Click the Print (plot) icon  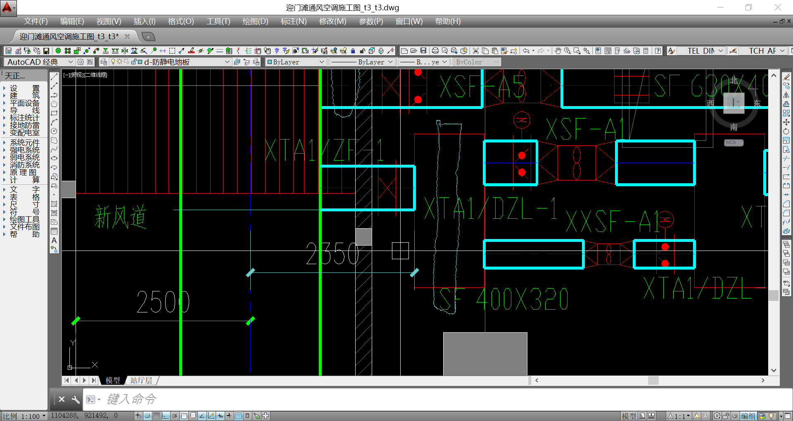tap(435, 51)
